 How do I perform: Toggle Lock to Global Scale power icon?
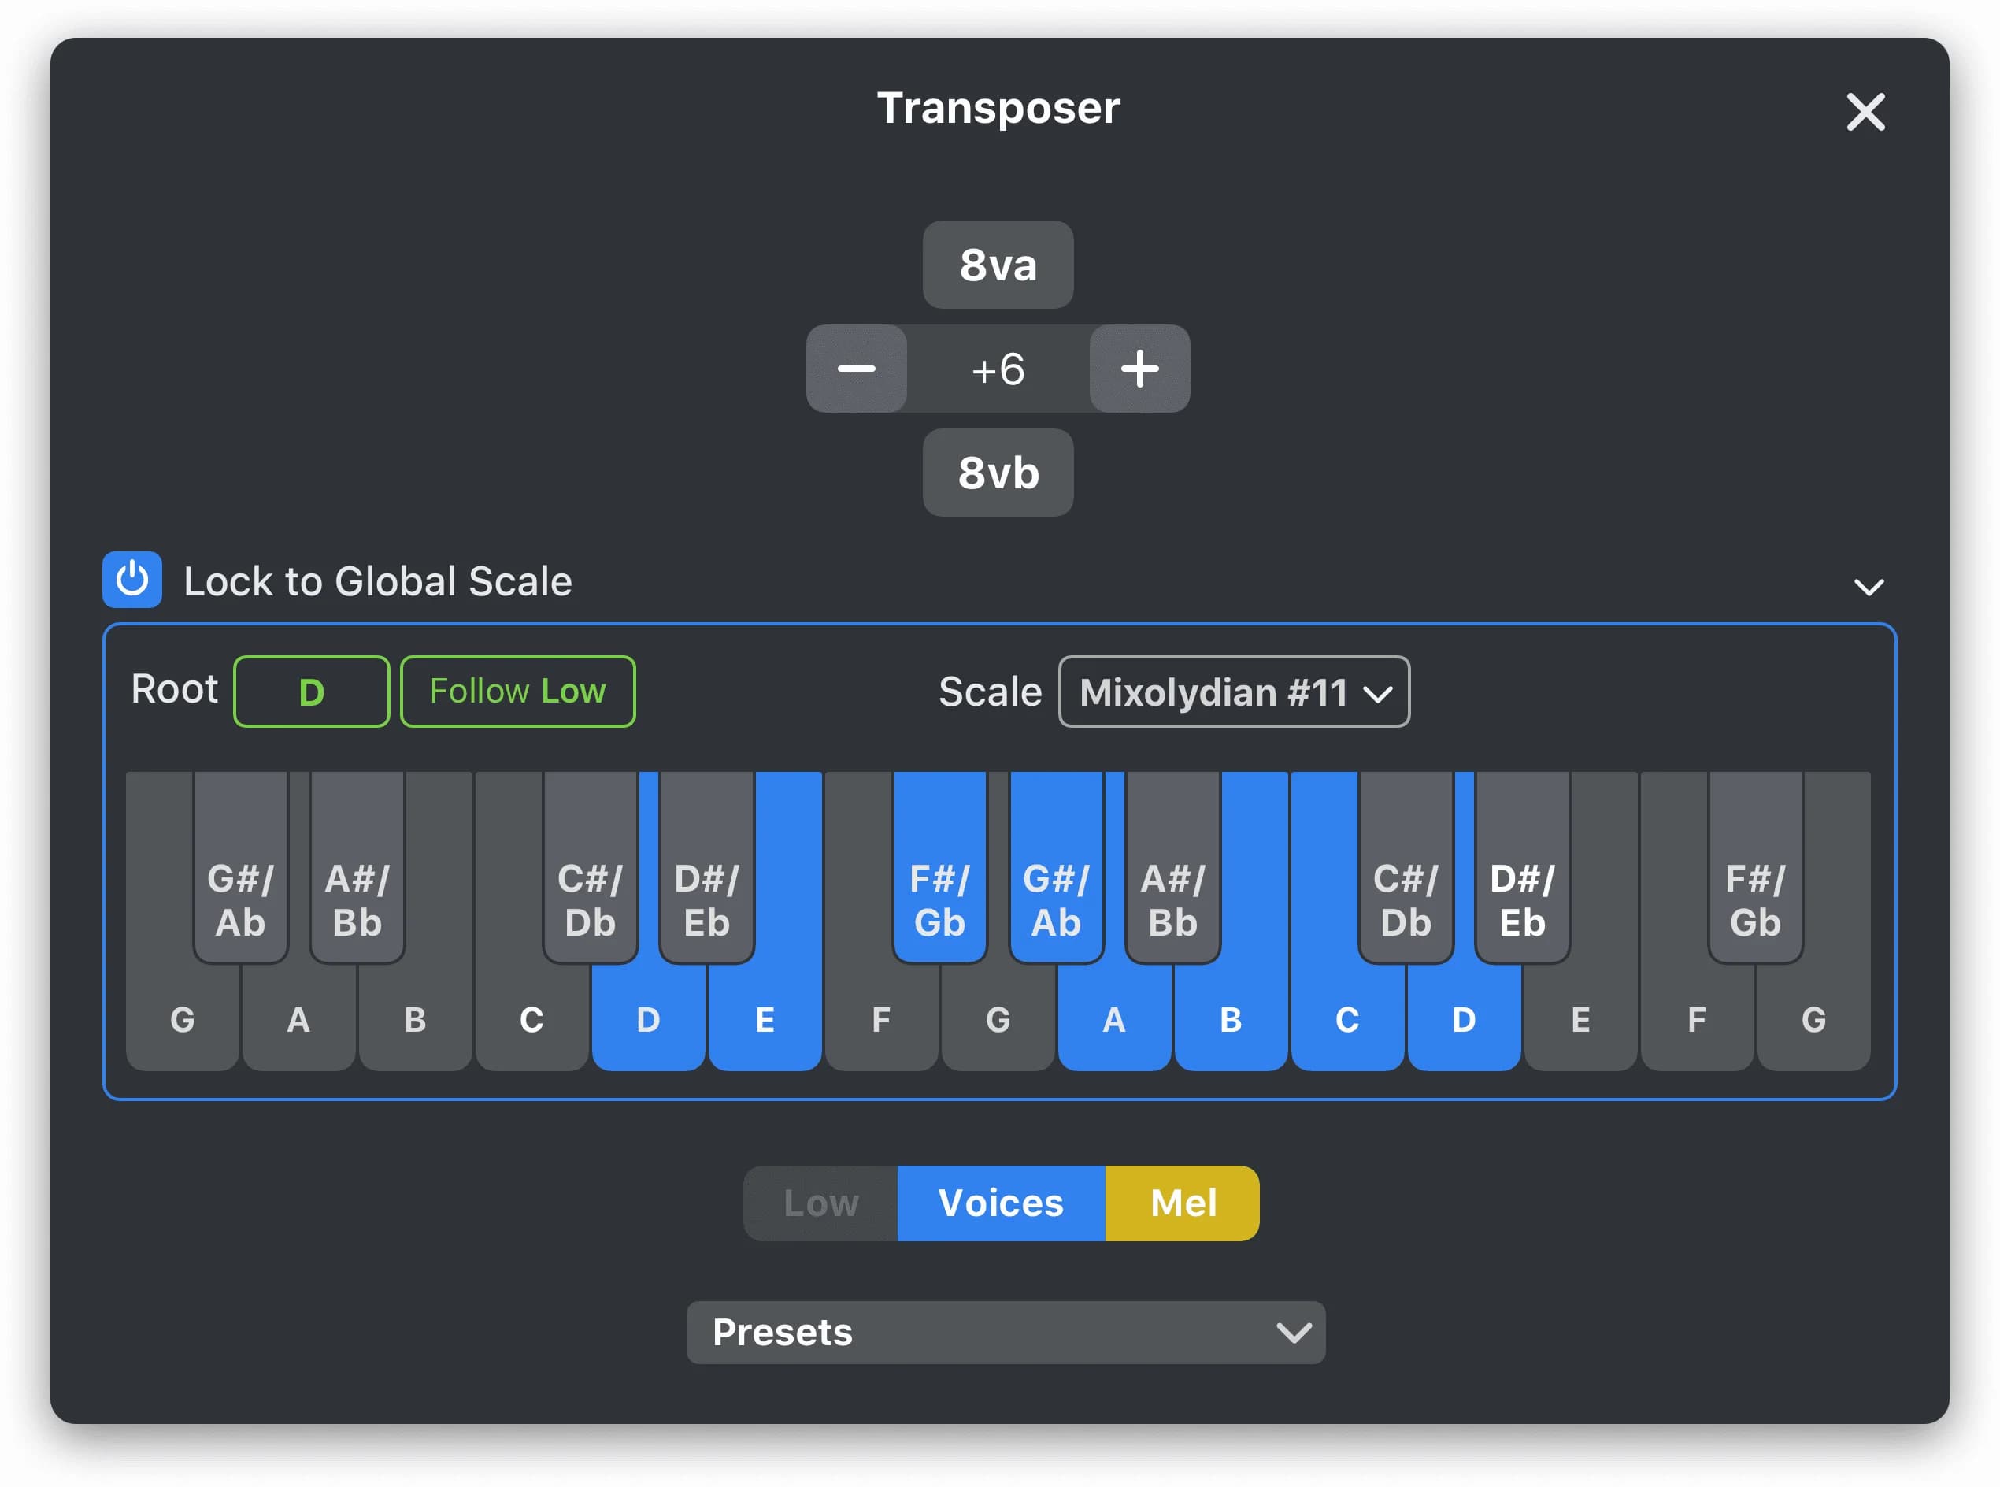click(x=132, y=580)
